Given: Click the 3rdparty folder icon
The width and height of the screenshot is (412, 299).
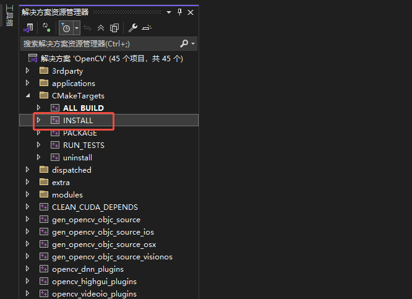Looking at the screenshot, I should tap(43, 71).
